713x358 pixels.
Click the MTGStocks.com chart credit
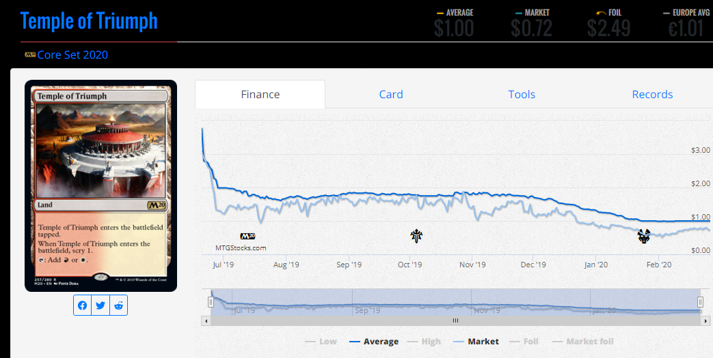click(241, 248)
